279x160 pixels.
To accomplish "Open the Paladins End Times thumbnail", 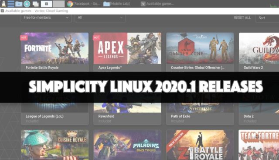I will pyautogui.click(x=127, y=145).
